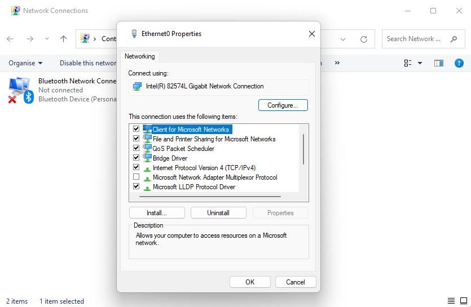The image size is (471, 307).
Task: Open the view options dropdown arrow
Action: click(x=420, y=63)
